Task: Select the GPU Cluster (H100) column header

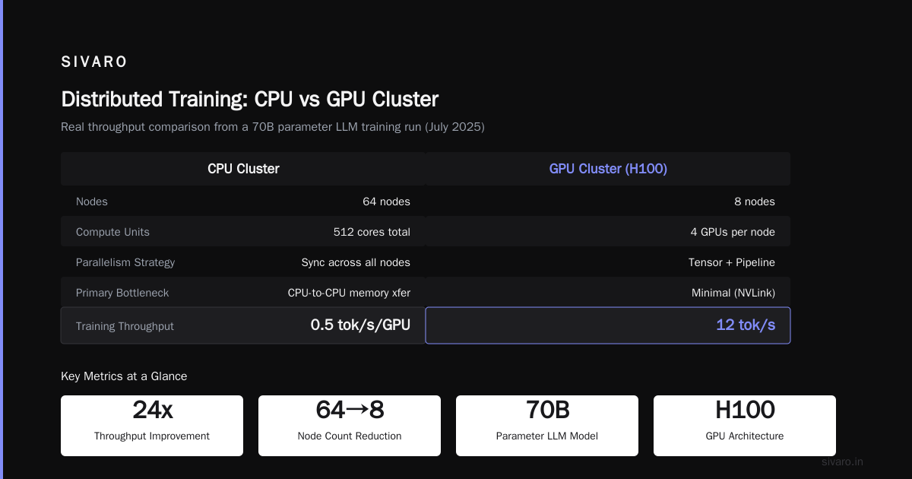Action: 608,169
